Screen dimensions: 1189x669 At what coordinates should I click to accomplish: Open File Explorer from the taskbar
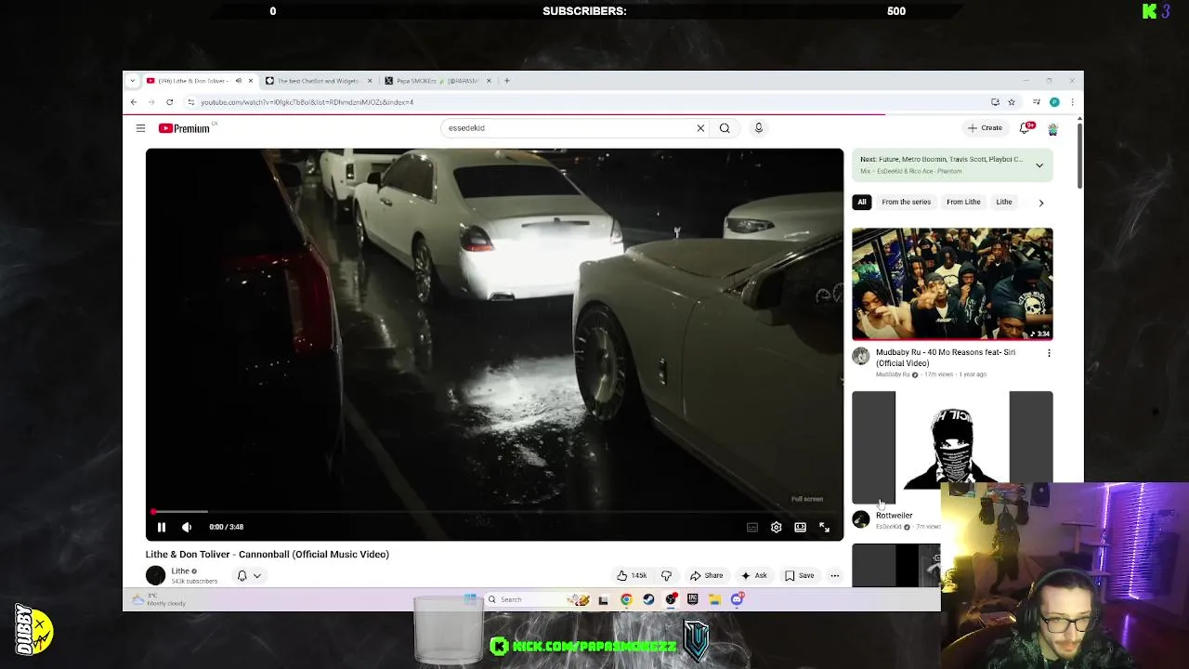pyautogui.click(x=714, y=599)
